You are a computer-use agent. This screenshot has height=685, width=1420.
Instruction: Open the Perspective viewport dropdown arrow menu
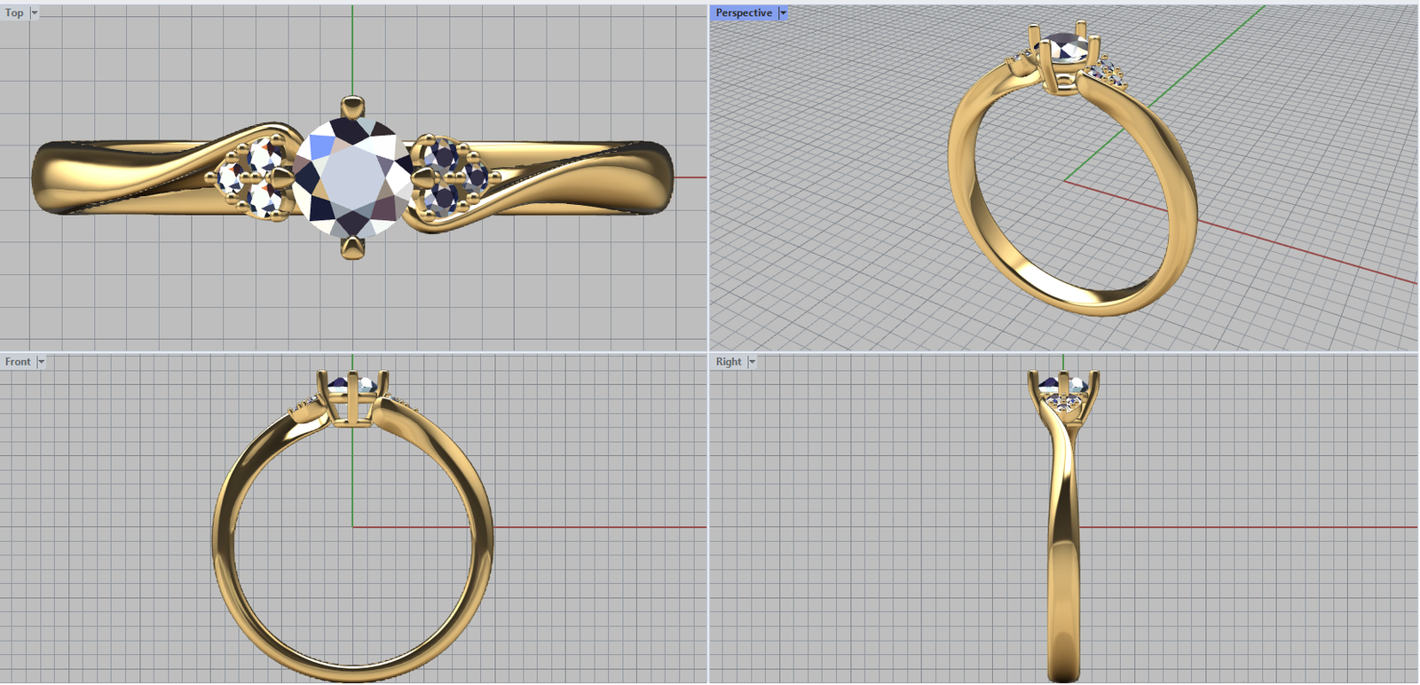pos(783,12)
